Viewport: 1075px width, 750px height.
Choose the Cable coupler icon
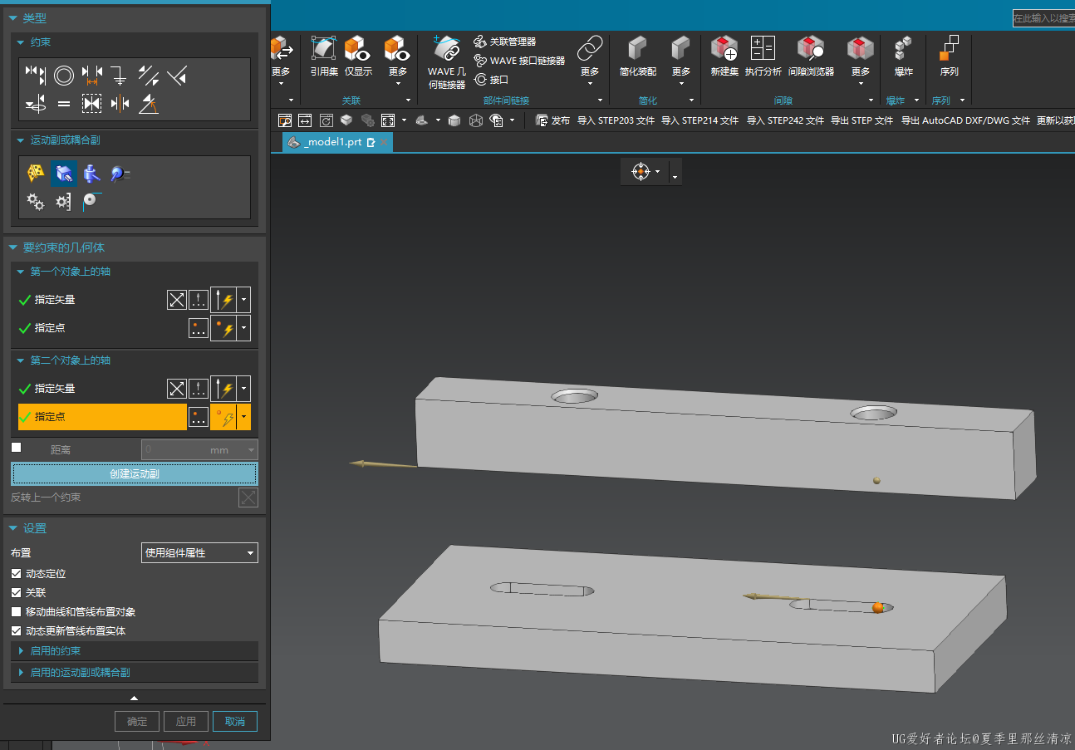(91, 201)
